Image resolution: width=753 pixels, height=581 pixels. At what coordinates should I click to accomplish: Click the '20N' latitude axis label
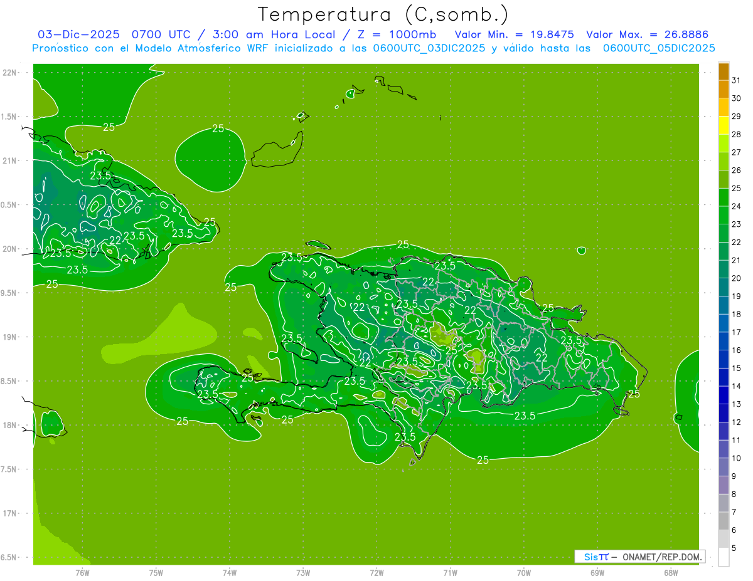10,249
